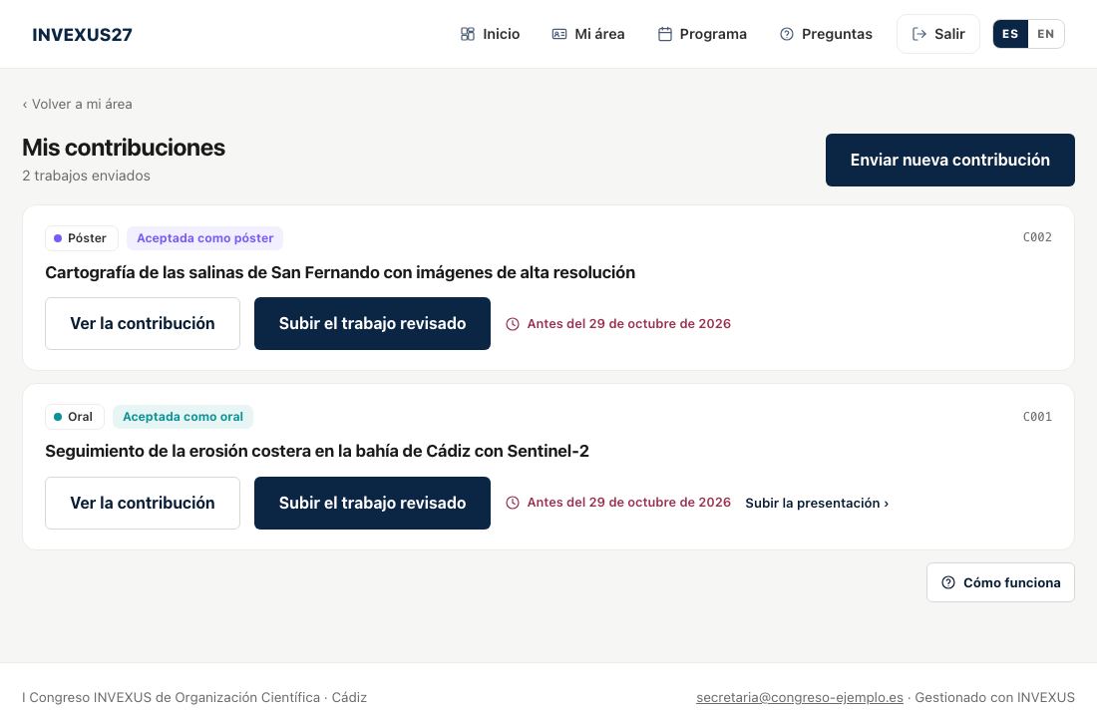
Task: Click the contribution code C001
Action: 1037,417
